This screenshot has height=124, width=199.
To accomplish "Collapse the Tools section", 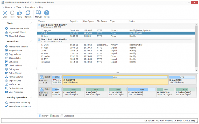I will [x=31, y=23].
